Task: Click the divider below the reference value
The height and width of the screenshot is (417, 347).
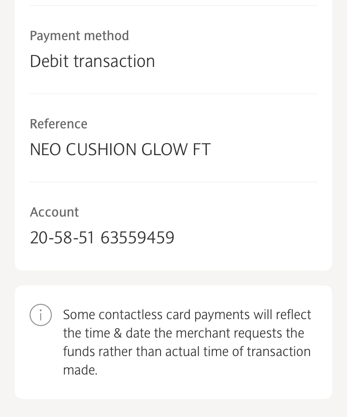Action: [173, 182]
